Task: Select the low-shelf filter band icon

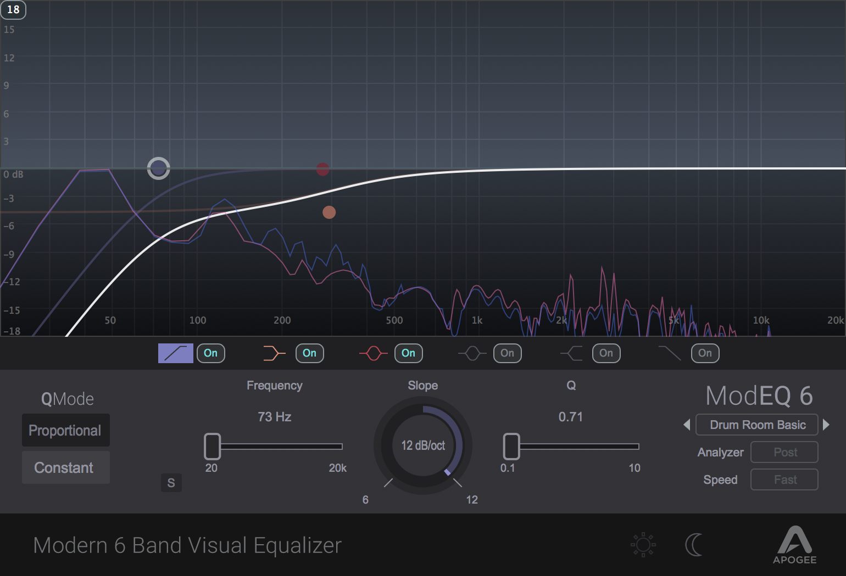Action: [274, 353]
